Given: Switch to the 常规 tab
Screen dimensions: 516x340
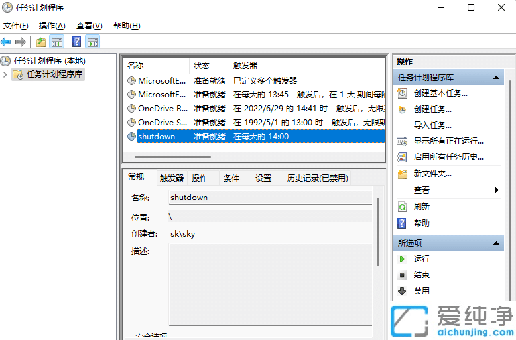Looking at the screenshot, I should click(136, 177).
